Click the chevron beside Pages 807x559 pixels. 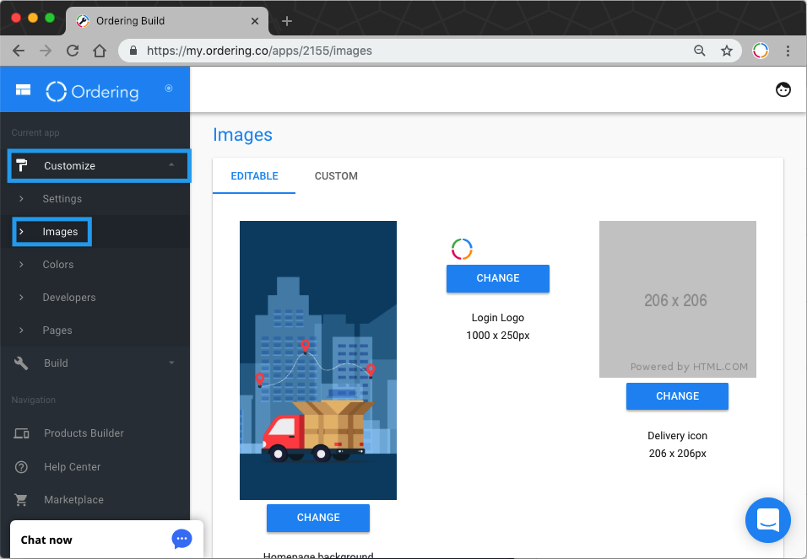click(21, 331)
